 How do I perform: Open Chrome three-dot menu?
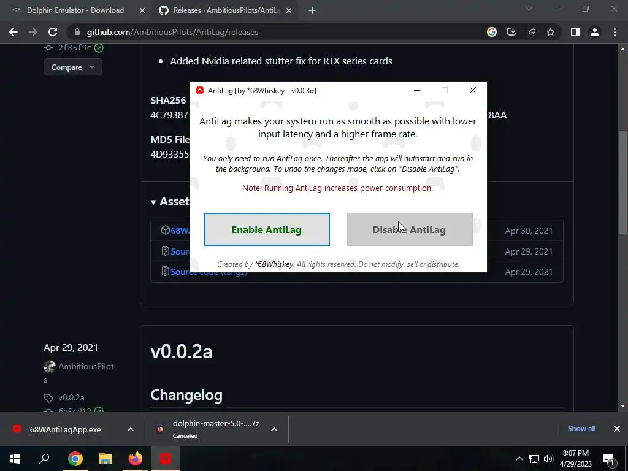point(615,32)
